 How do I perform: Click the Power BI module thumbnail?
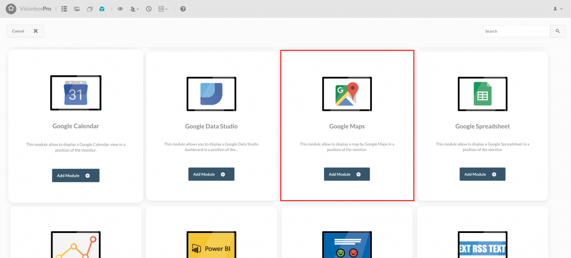tap(211, 245)
